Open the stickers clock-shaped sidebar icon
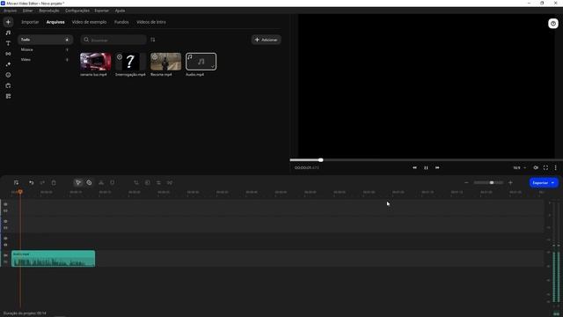The width and height of the screenshot is (563, 317). 8,75
